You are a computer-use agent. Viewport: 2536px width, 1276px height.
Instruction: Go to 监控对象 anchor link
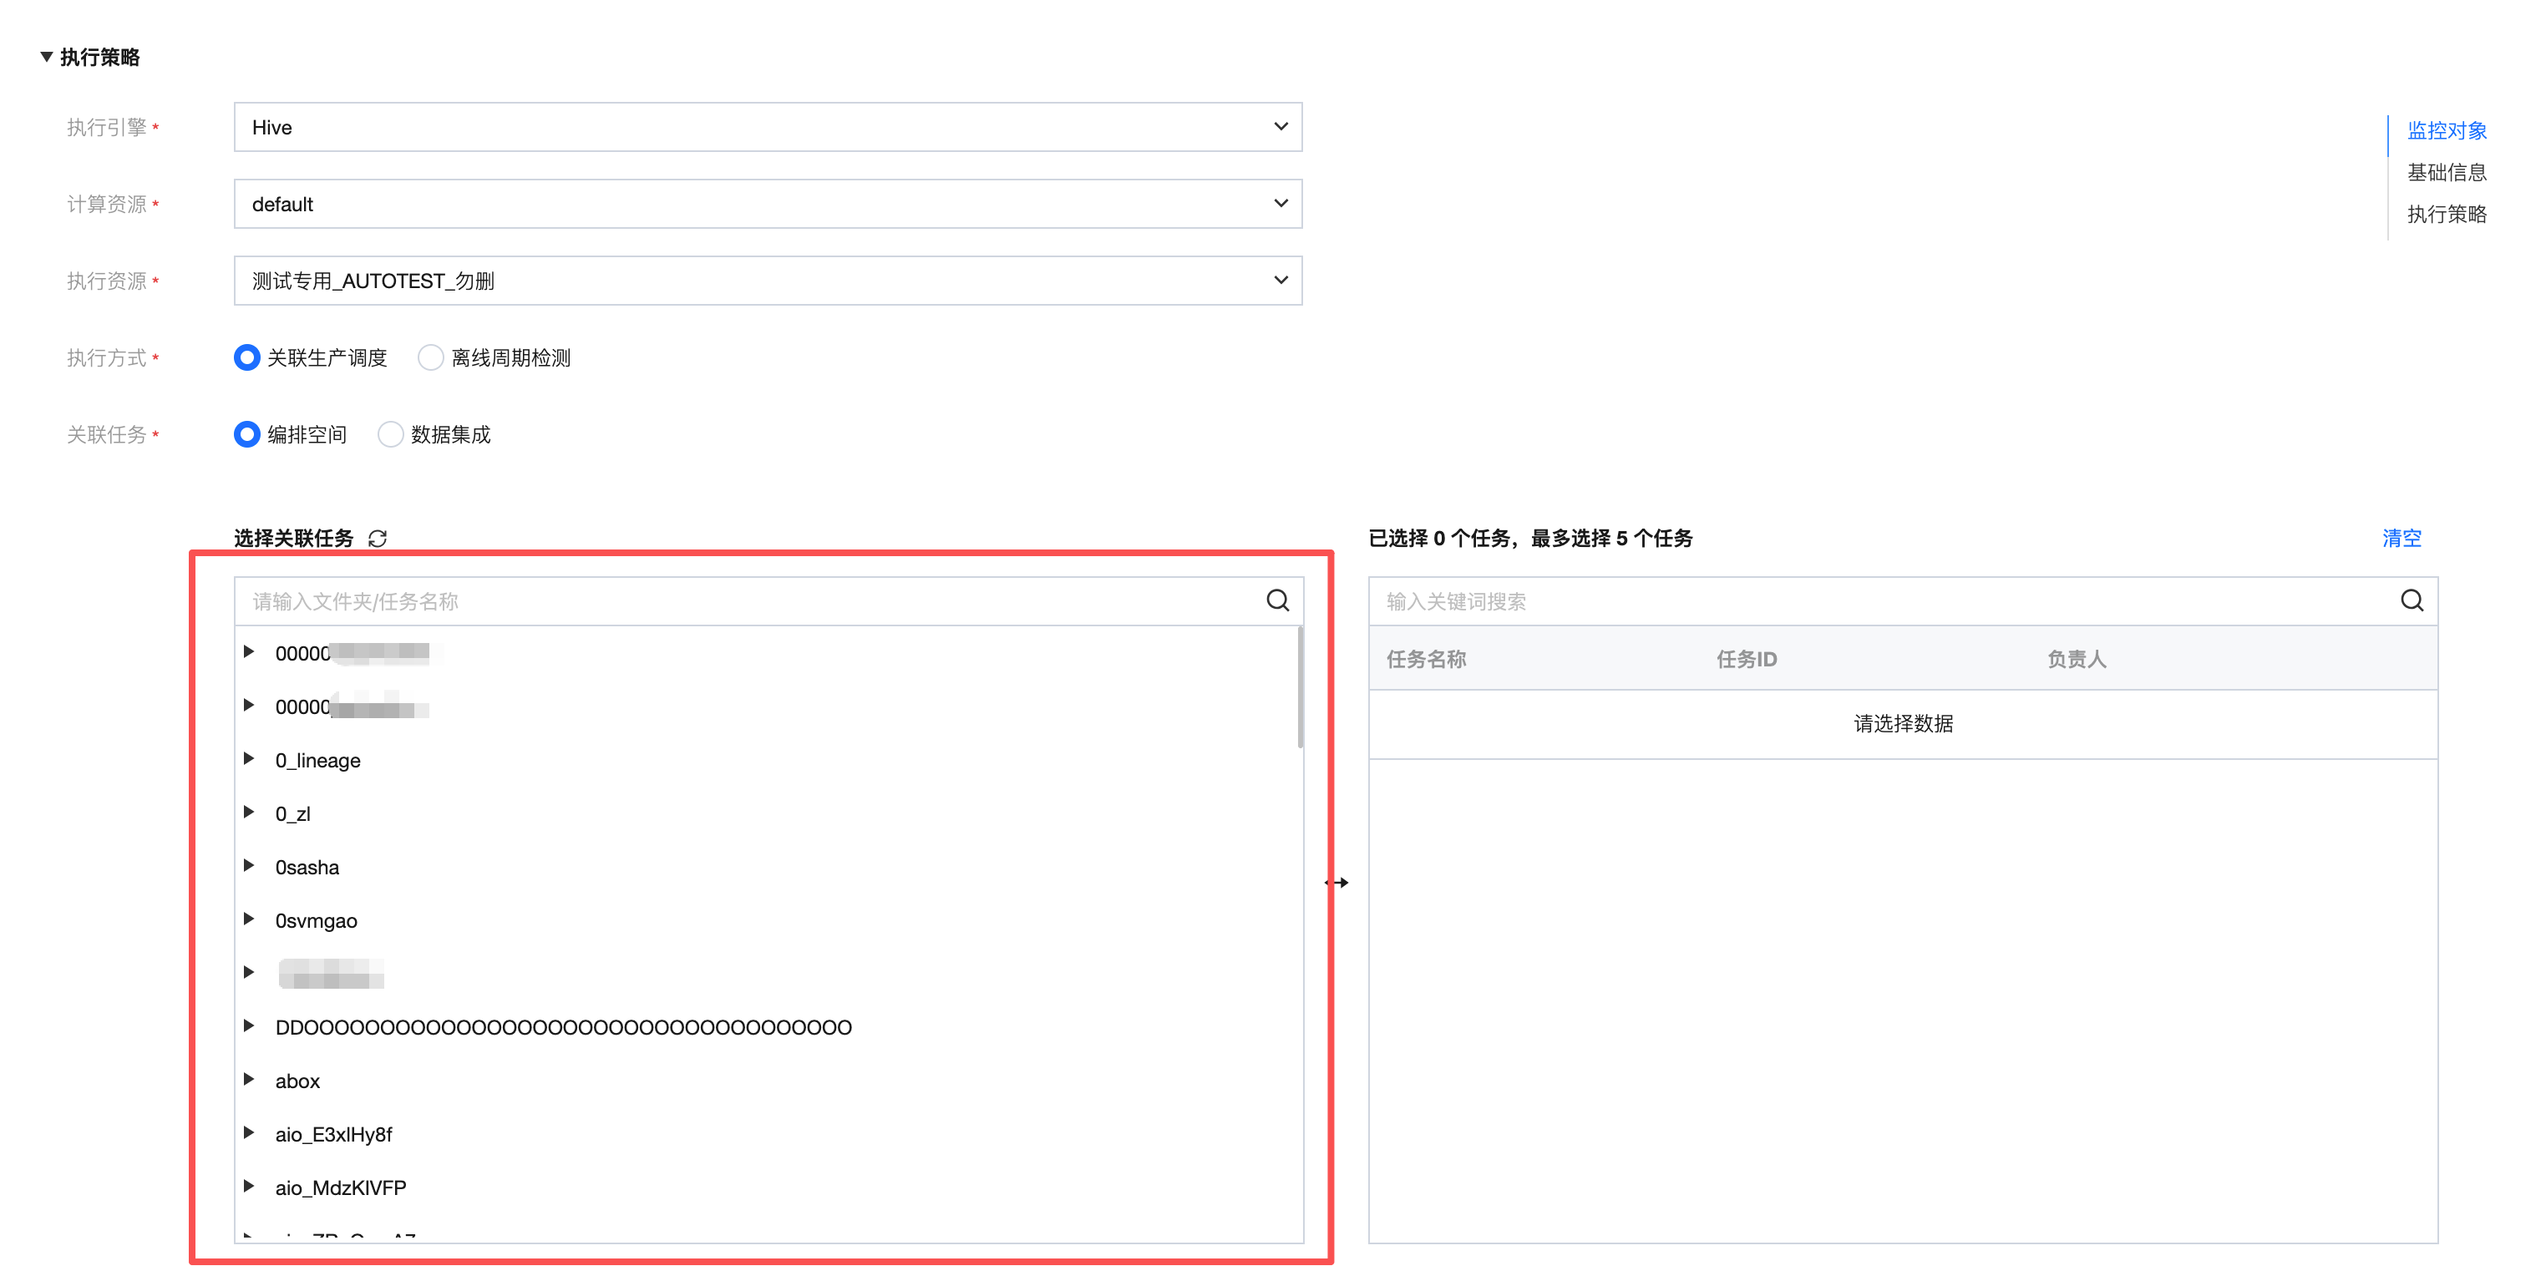pyautogui.click(x=2446, y=130)
